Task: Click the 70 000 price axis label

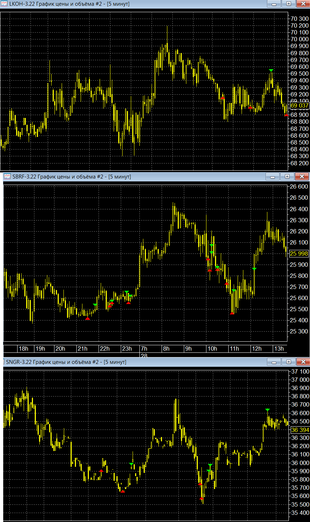Action: 300,39
